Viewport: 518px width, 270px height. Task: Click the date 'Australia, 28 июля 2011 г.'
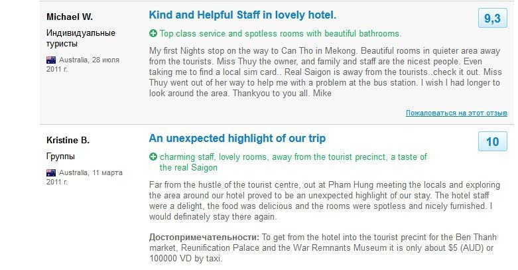(x=83, y=64)
